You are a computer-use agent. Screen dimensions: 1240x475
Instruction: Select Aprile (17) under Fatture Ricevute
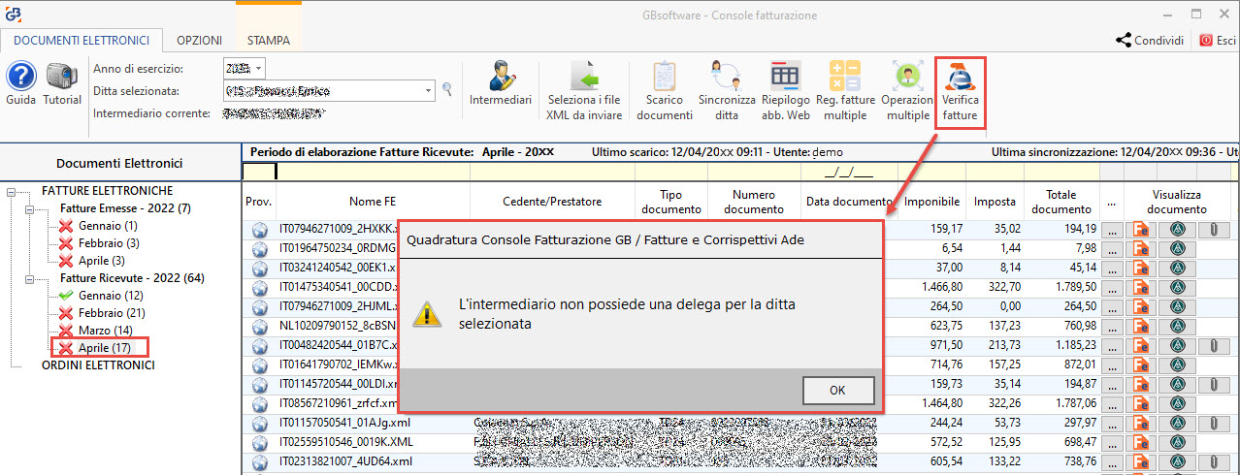tap(105, 347)
